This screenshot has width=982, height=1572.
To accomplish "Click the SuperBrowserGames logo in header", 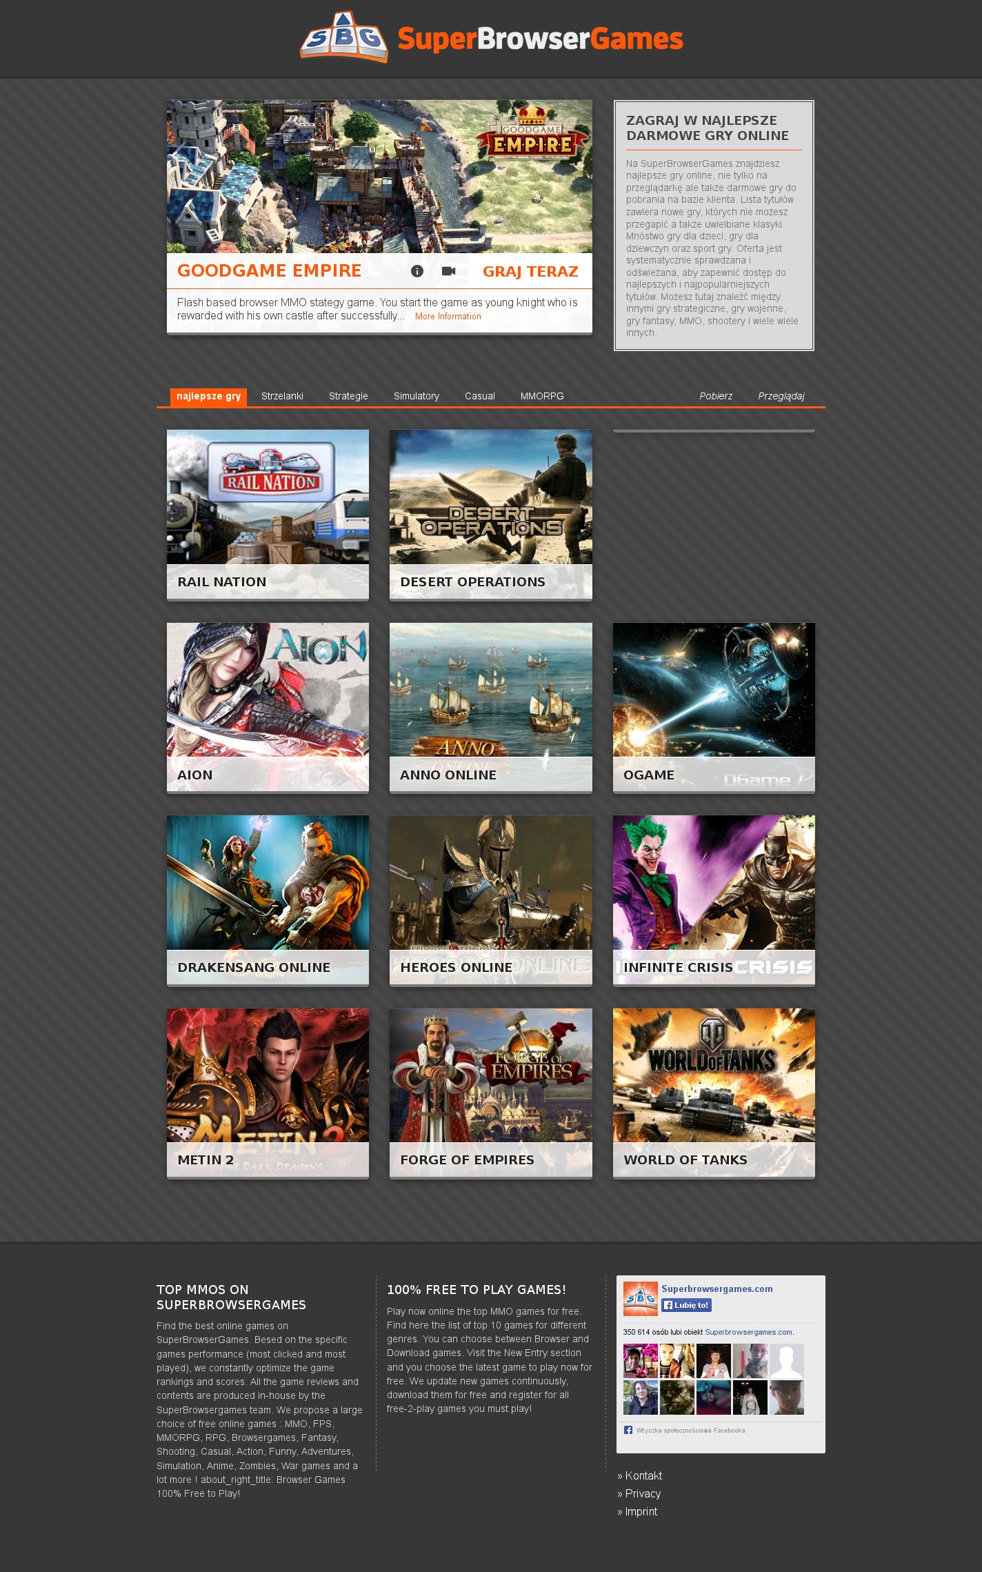I will (x=491, y=38).
